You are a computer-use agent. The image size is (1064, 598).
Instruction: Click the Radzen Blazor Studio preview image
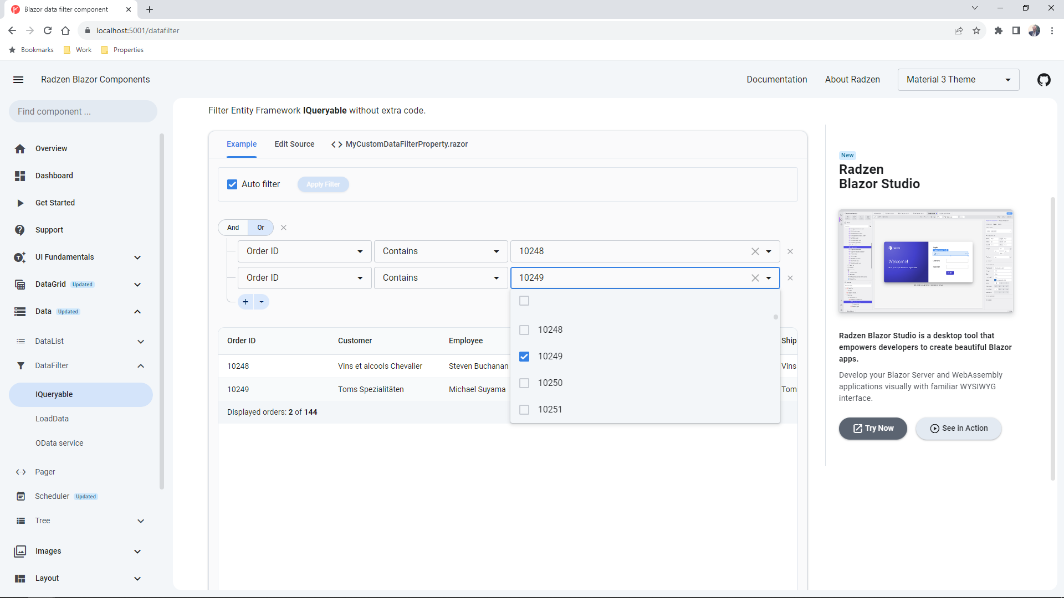point(926,261)
